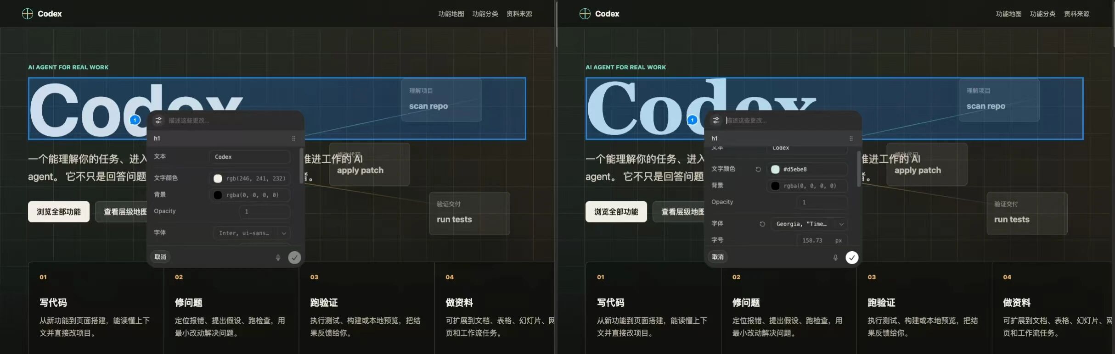Click the black 背景 swatch in left popup

tap(218, 195)
